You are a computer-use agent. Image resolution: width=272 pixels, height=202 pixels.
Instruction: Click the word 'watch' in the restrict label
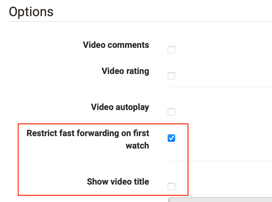[x=137, y=146]
